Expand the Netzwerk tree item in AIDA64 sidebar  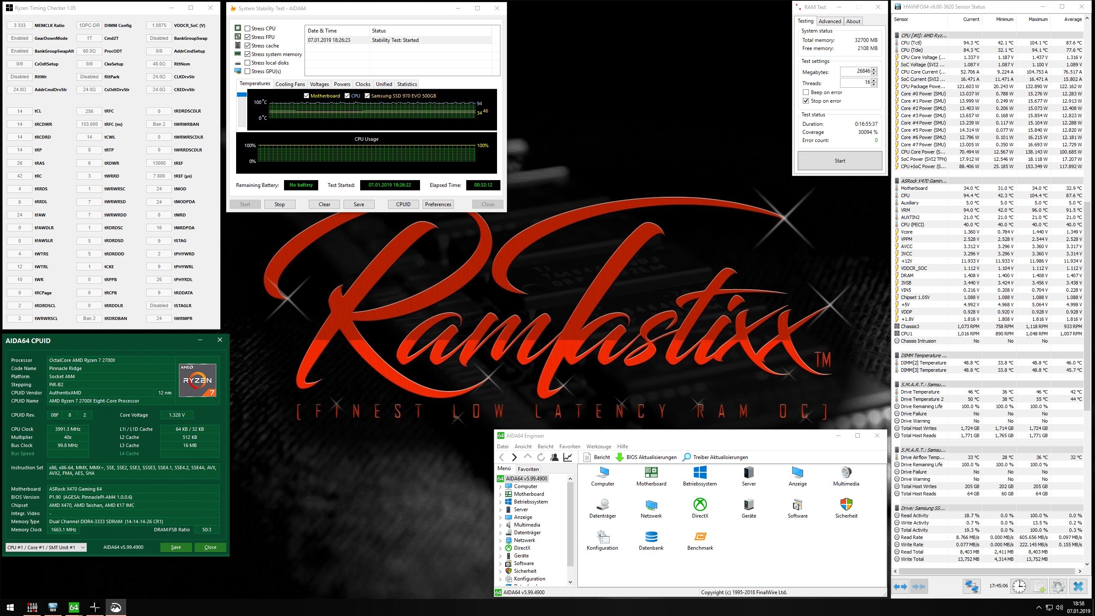500,540
